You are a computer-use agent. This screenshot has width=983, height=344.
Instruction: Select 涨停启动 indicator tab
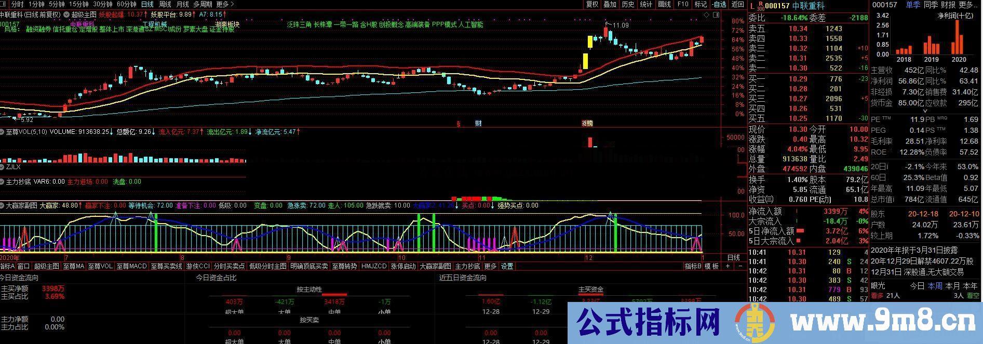[403, 266]
